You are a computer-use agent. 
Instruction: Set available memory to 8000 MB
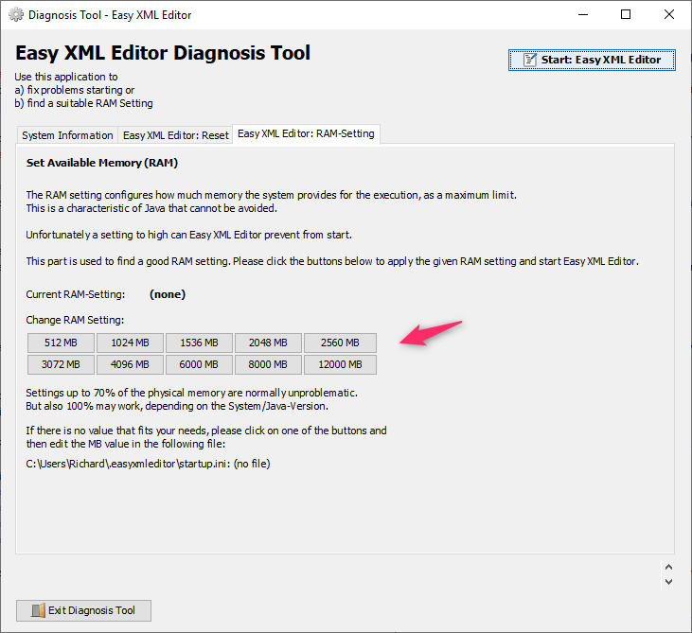268,364
